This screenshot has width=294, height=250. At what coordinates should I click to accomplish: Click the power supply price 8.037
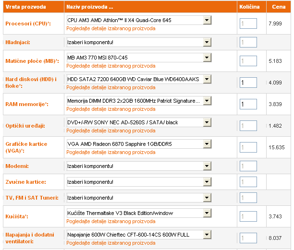(x=275, y=238)
